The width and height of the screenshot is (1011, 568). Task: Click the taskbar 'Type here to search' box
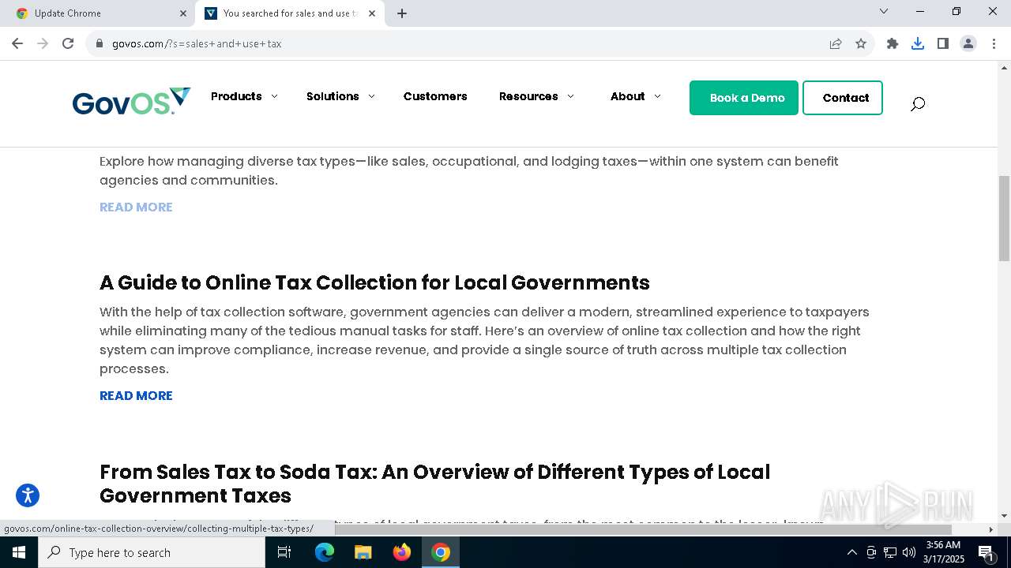pos(152,552)
